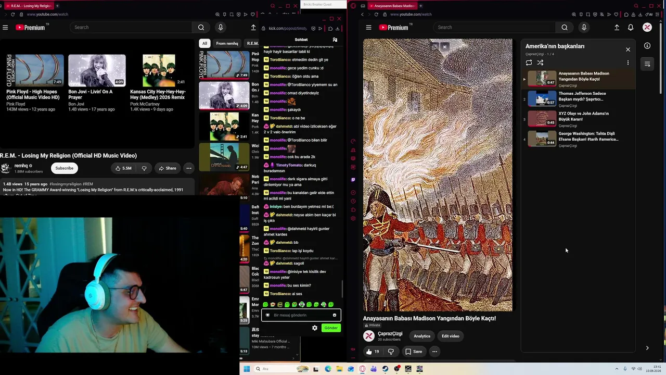Dislike the R.E.M. Losing My Religion video

click(144, 168)
